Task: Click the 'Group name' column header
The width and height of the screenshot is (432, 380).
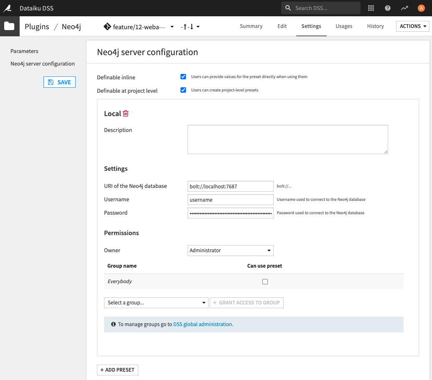Action: click(122, 266)
